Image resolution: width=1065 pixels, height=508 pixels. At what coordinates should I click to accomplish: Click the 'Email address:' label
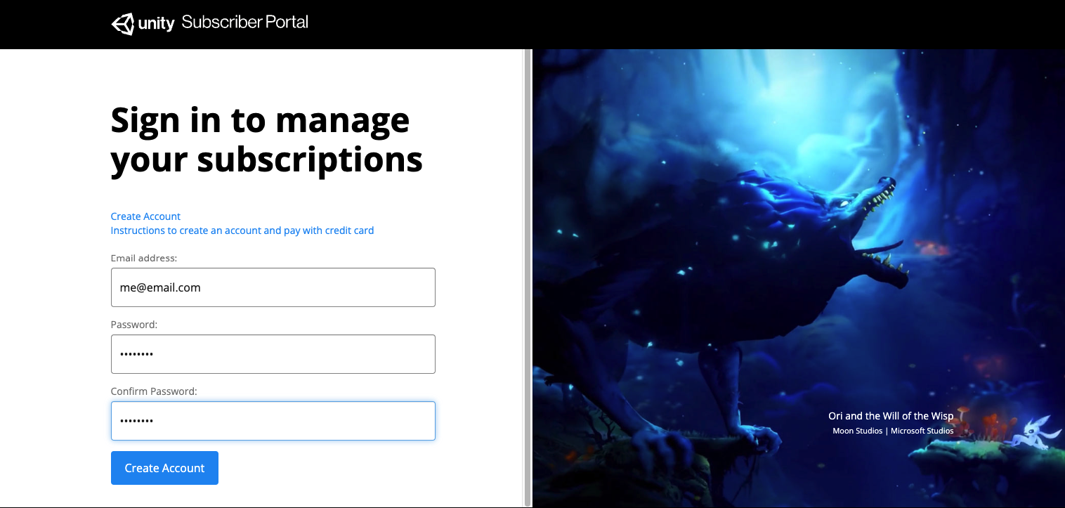click(x=144, y=258)
